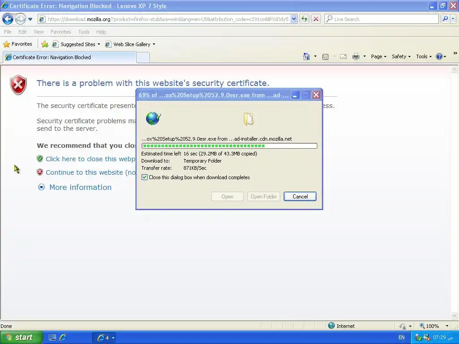
Task: Close the download dialog with X
Action: pos(316,95)
